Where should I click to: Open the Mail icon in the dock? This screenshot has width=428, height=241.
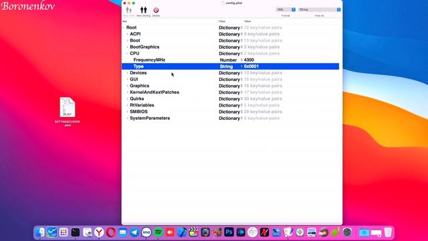pyautogui.click(x=123, y=232)
